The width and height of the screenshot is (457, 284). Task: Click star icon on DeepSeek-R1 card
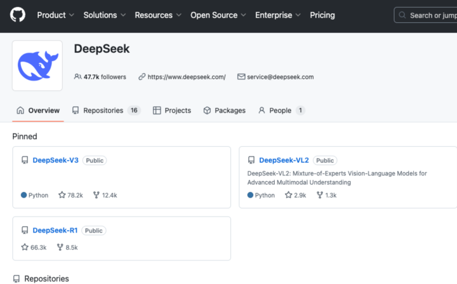click(x=25, y=247)
